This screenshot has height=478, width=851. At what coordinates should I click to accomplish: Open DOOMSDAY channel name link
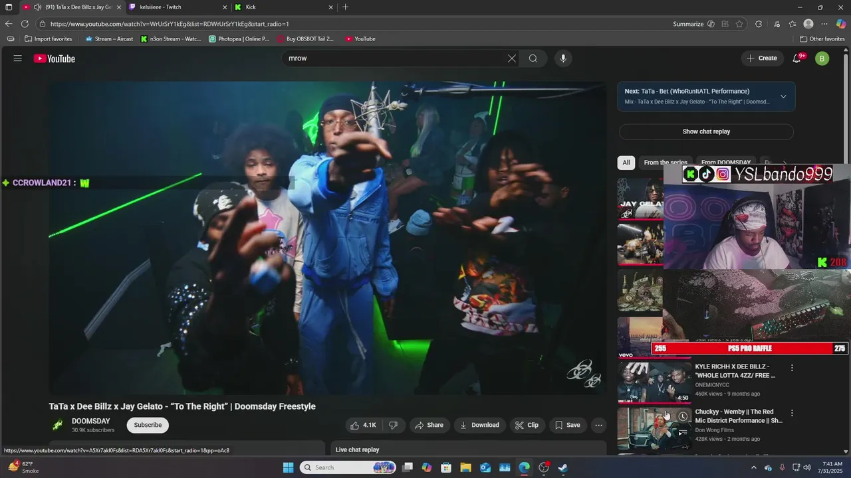tap(91, 421)
